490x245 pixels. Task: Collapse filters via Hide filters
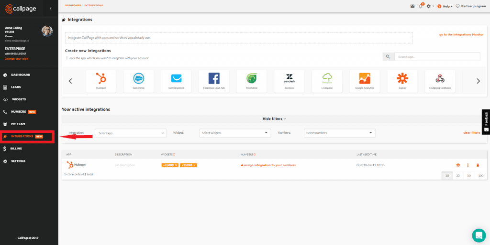(274, 119)
